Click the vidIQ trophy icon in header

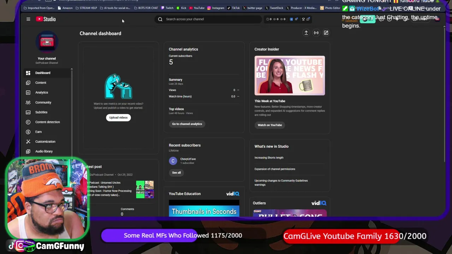(303, 19)
